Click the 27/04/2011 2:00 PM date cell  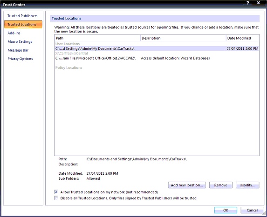point(242,49)
